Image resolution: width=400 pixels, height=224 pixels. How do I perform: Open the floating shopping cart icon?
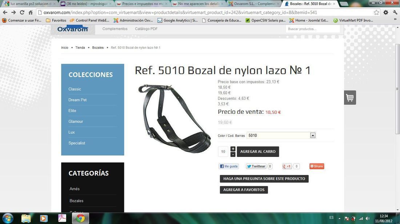350,98
